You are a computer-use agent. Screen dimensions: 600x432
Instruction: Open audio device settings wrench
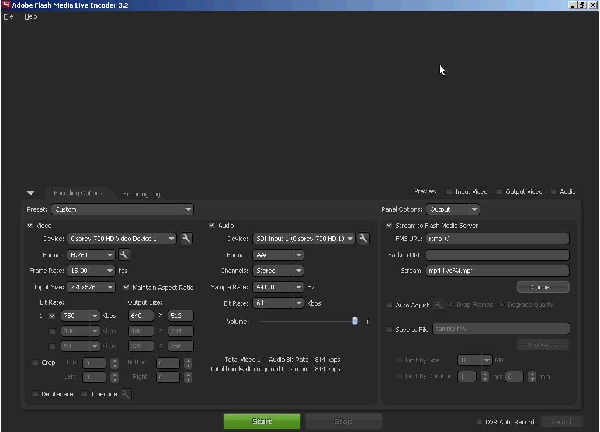tap(363, 239)
